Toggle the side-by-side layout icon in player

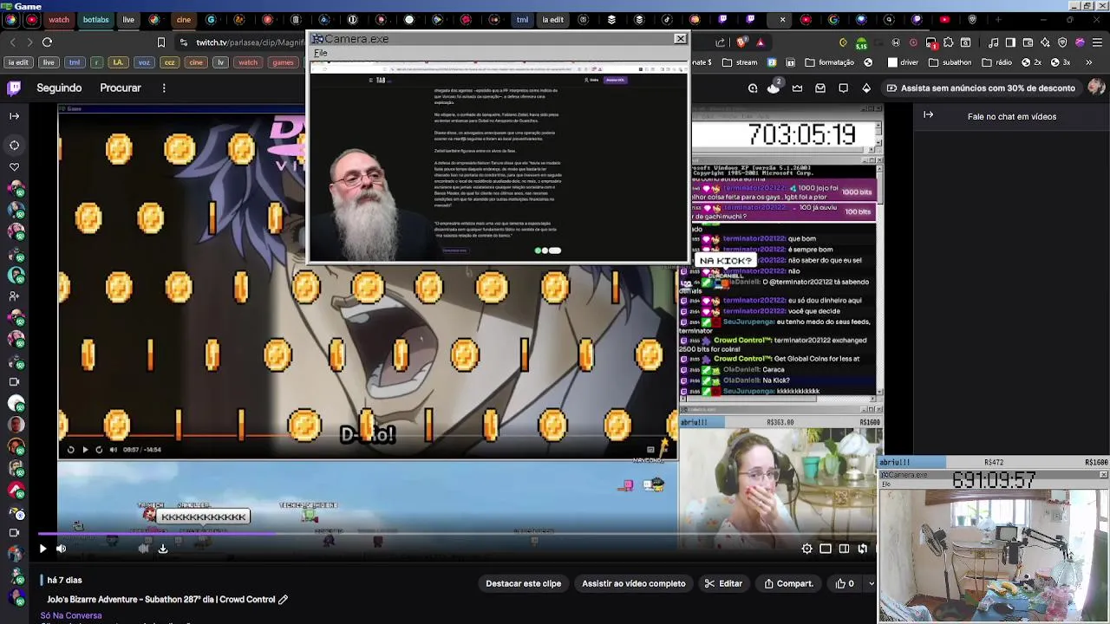pyautogui.click(x=844, y=548)
